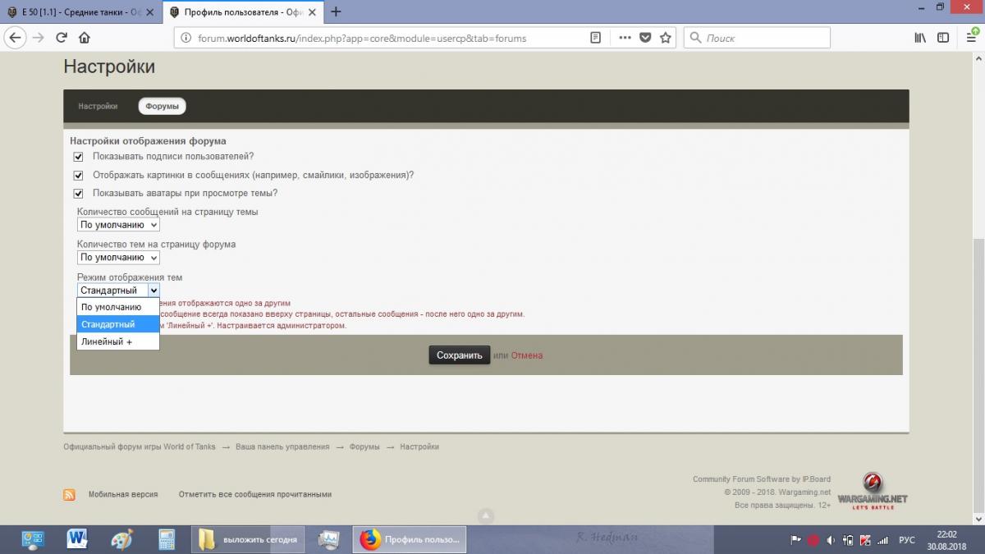
Task: Toggle Показывать подписи пользователей checkbox
Action: (x=79, y=157)
